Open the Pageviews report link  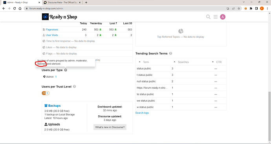[x=52, y=29]
